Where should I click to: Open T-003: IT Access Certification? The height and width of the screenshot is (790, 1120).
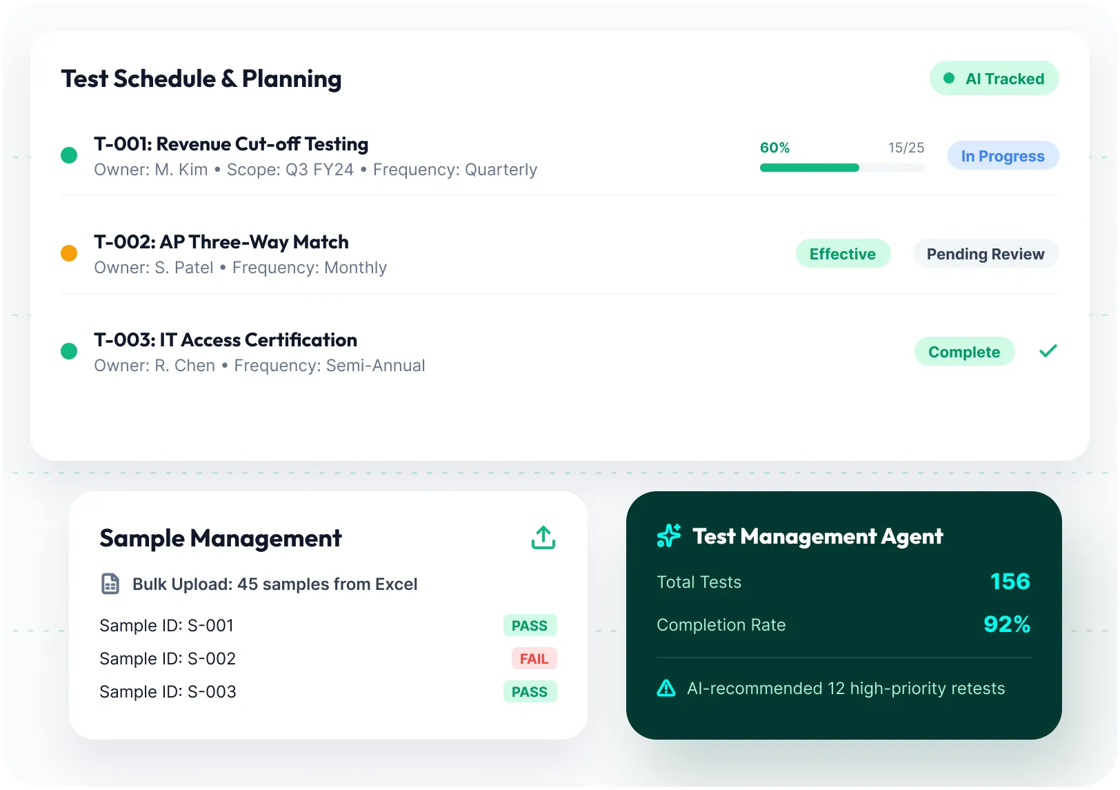(226, 339)
